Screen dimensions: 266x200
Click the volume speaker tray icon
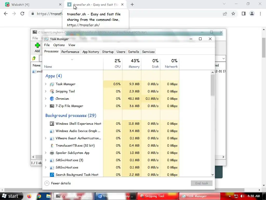(242, 196)
